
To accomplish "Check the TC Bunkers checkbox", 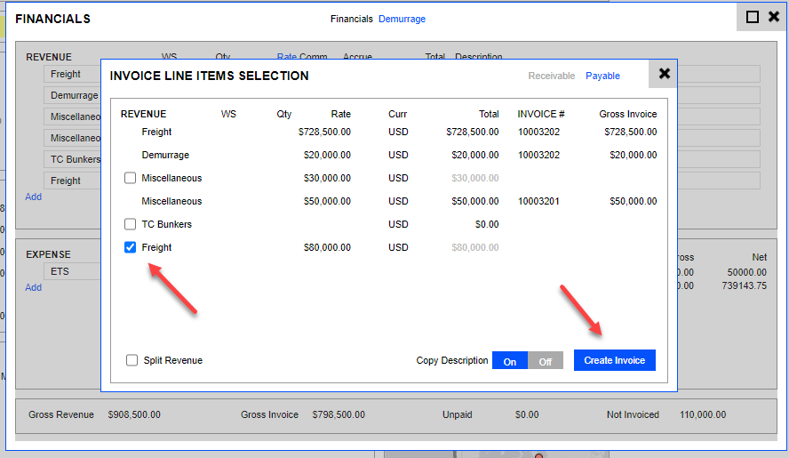I will pos(131,225).
